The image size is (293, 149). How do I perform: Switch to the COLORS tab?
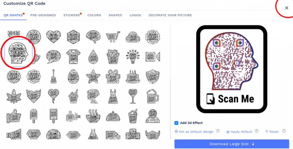coord(94,15)
